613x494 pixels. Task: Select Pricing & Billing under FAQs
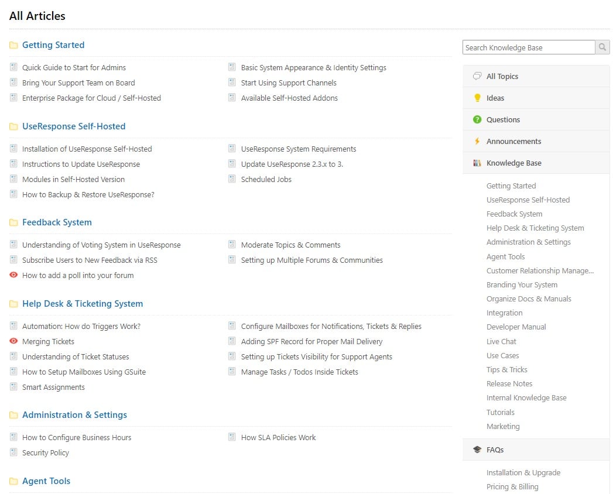(512, 487)
